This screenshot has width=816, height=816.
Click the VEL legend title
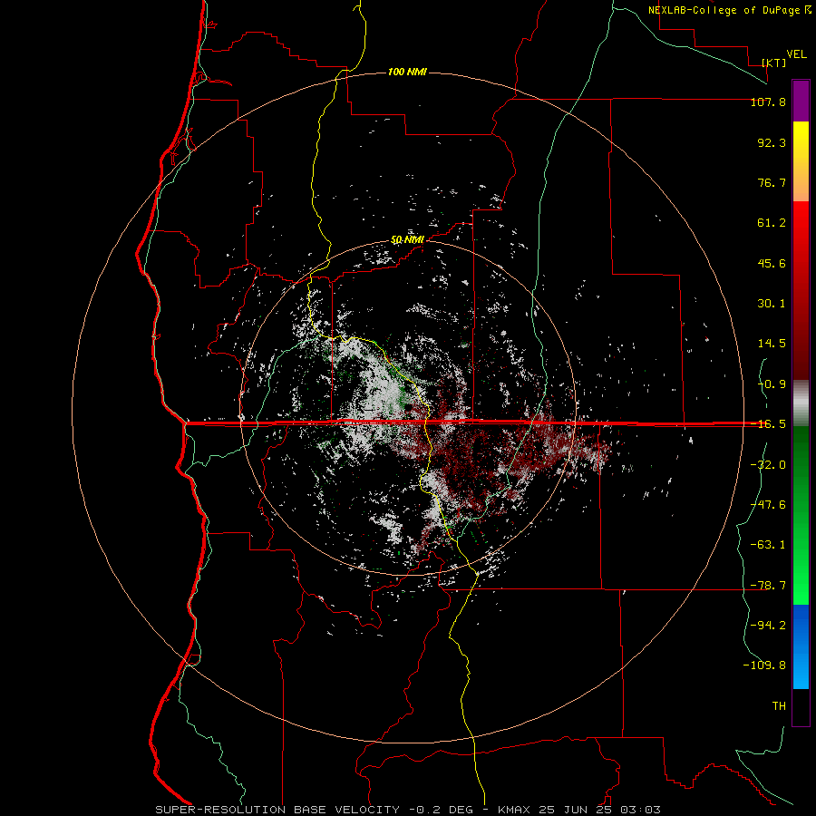tap(796, 54)
